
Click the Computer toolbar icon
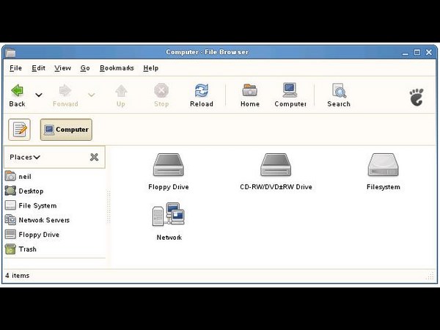pos(290,91)
